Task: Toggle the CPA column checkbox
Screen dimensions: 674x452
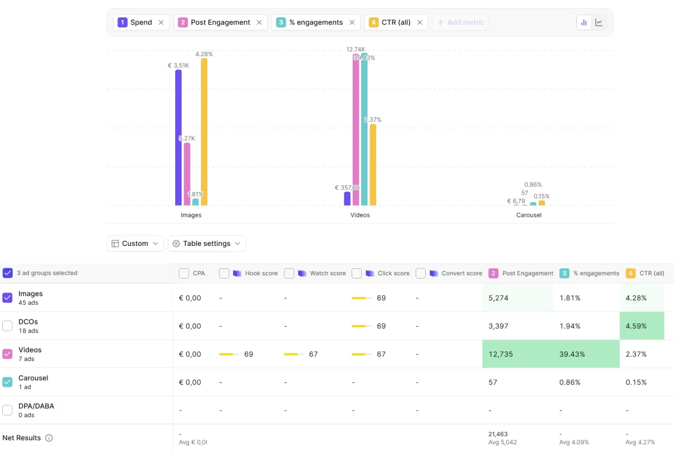Action: [x=184, y=273]
